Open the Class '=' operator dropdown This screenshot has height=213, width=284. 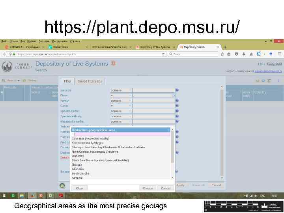click(x=121, y=95)
